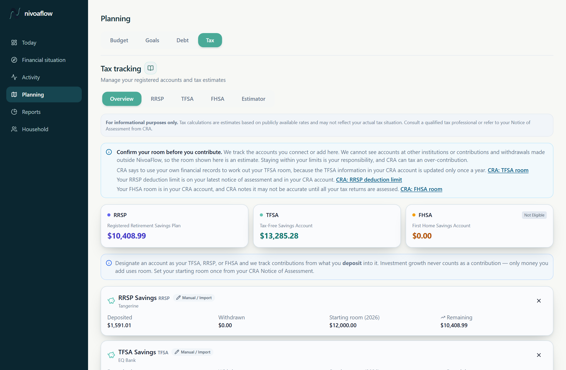Select the Tax tab
Screen dimensions: 566x370
click(210, 40)
